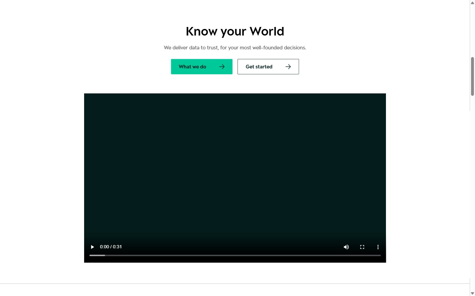The image size is (475, 296).
Task: Click the scrollbar down arrow
Action: (x=472, y=293)
